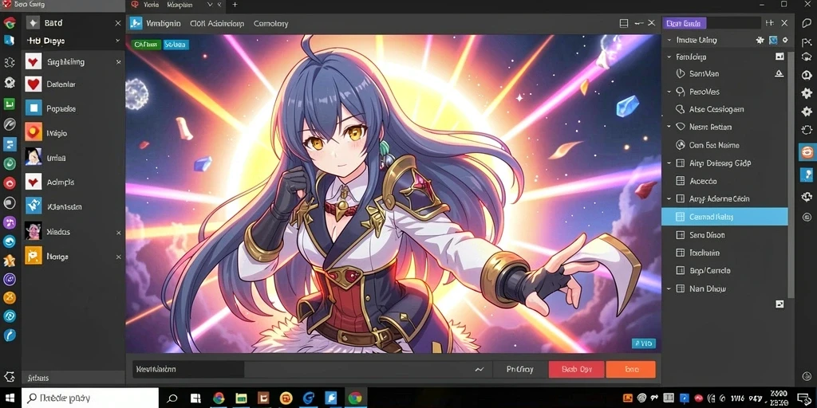Click the wave icon in bottom bar
This screenshot has height=408, width=817.
pos(480,370)
